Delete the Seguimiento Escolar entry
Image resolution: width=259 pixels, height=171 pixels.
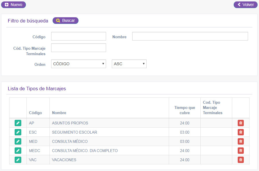[x=241, y=132]
